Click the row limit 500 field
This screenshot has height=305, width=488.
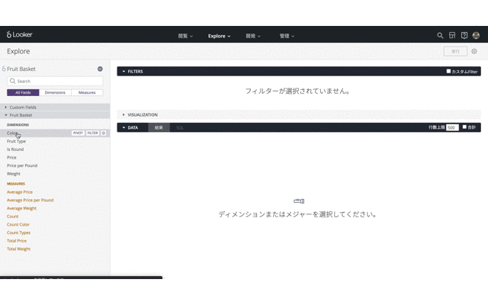452,127
